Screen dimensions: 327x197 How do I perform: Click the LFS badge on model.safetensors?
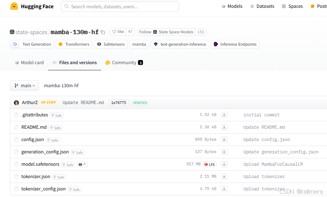(x=210, y=165)
